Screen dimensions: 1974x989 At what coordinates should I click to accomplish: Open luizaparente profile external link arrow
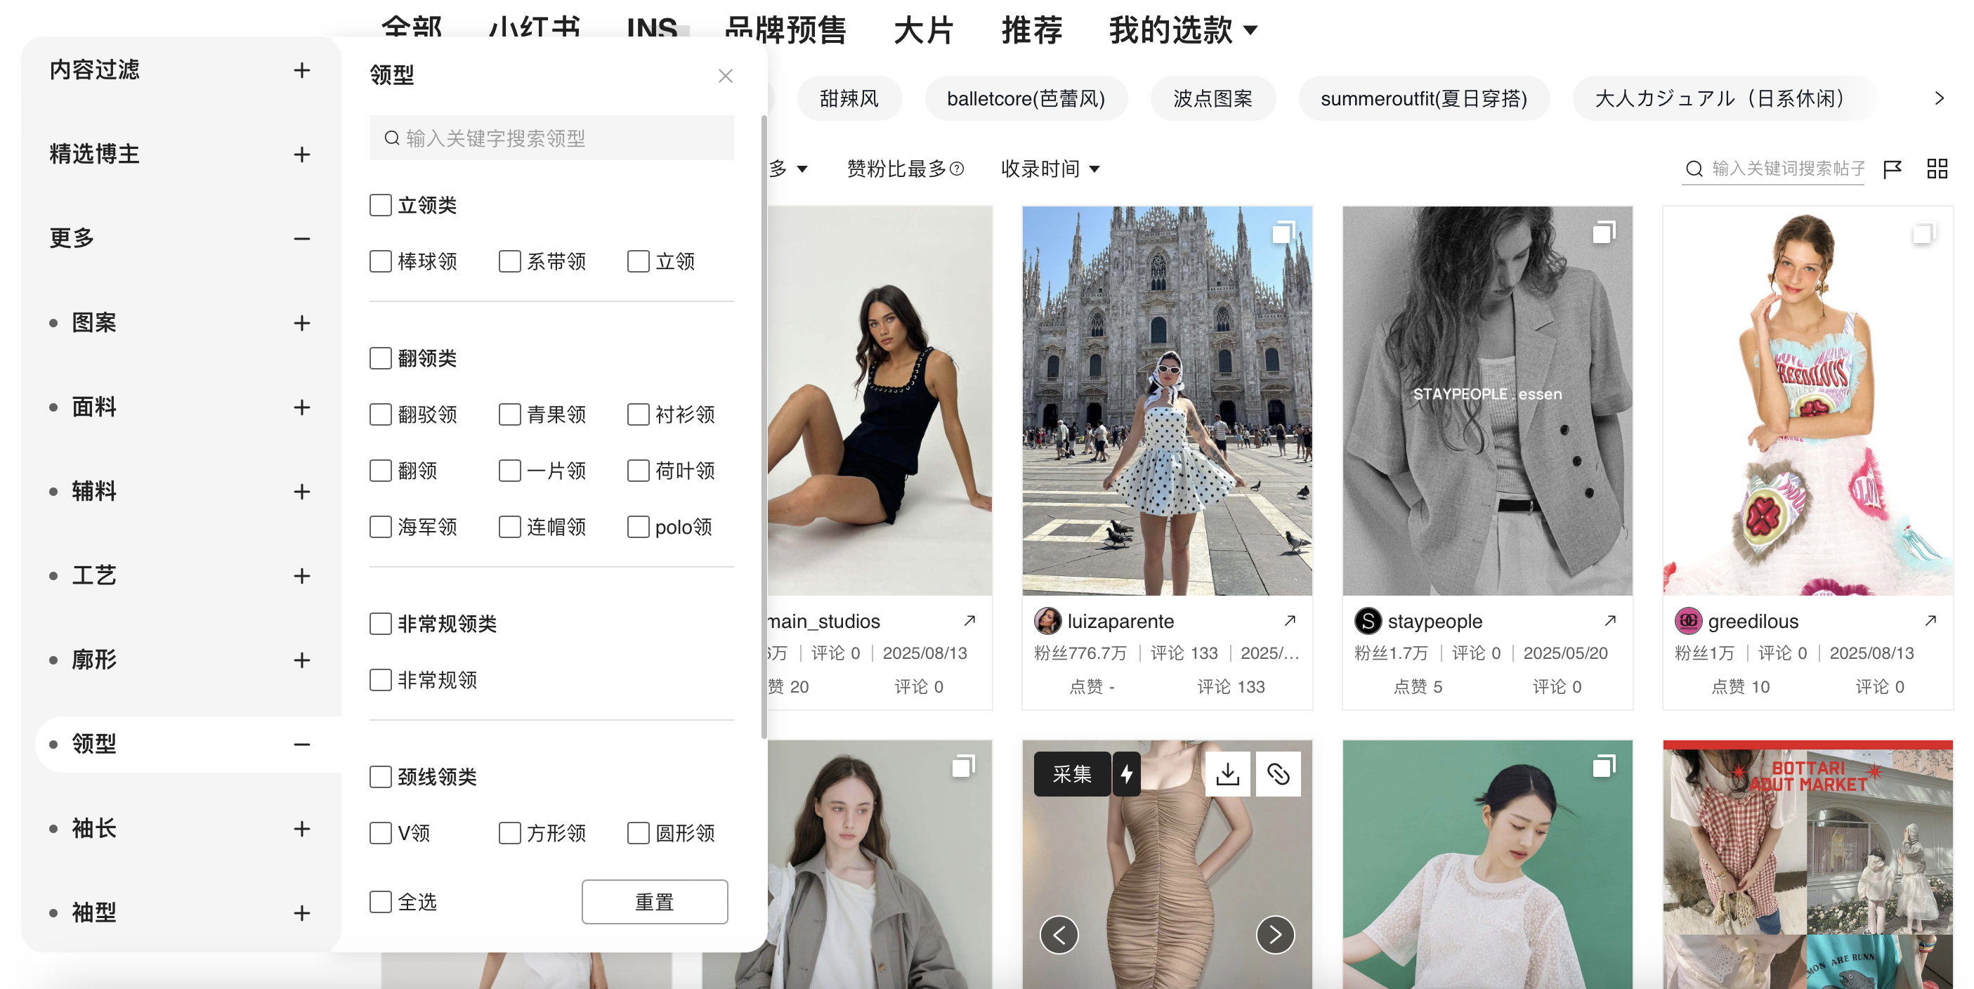(1290, 620)
